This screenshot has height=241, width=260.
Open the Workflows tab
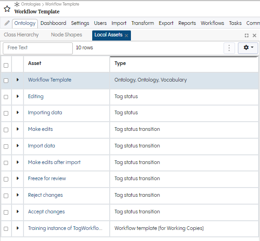[x=213, y=23]
